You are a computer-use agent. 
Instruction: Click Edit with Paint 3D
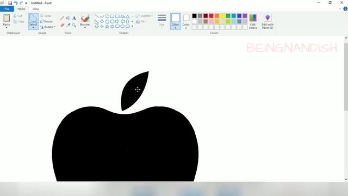(x=268, y=21)
